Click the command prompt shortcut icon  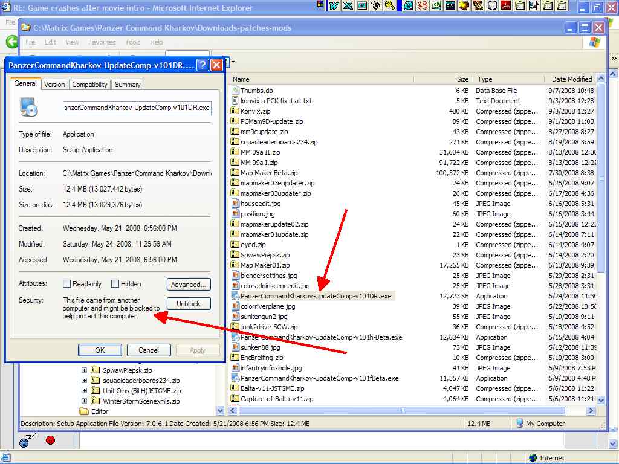450,5
